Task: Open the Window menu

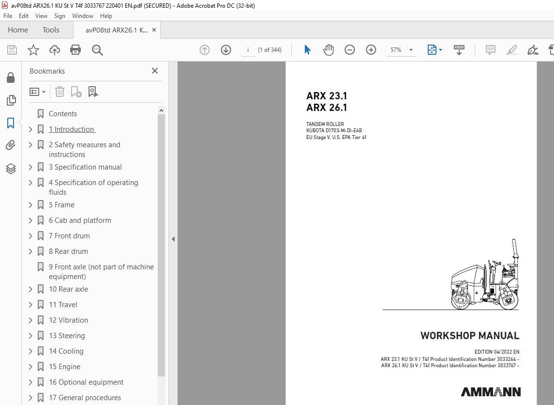Action: click(x=83, y=16)
